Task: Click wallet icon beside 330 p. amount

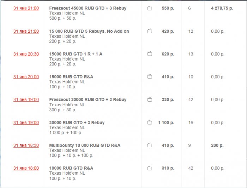Action: [x=150, y=100]
